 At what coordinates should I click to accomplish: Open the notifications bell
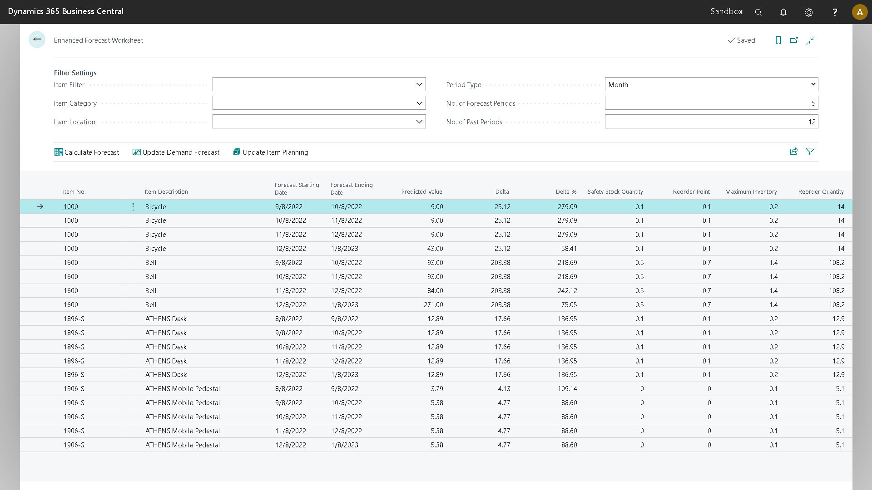783,12
